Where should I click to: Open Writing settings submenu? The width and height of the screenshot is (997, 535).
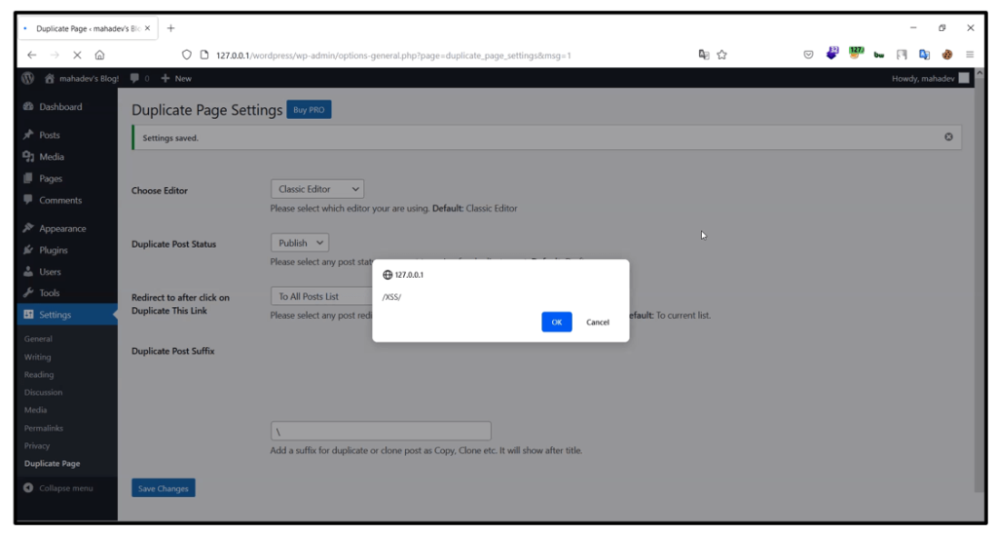pos(38,357)
